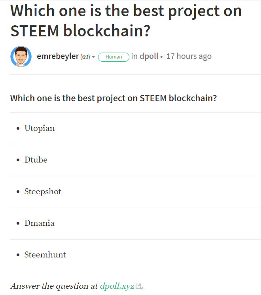Select the Dmania list item

point(40,223)
